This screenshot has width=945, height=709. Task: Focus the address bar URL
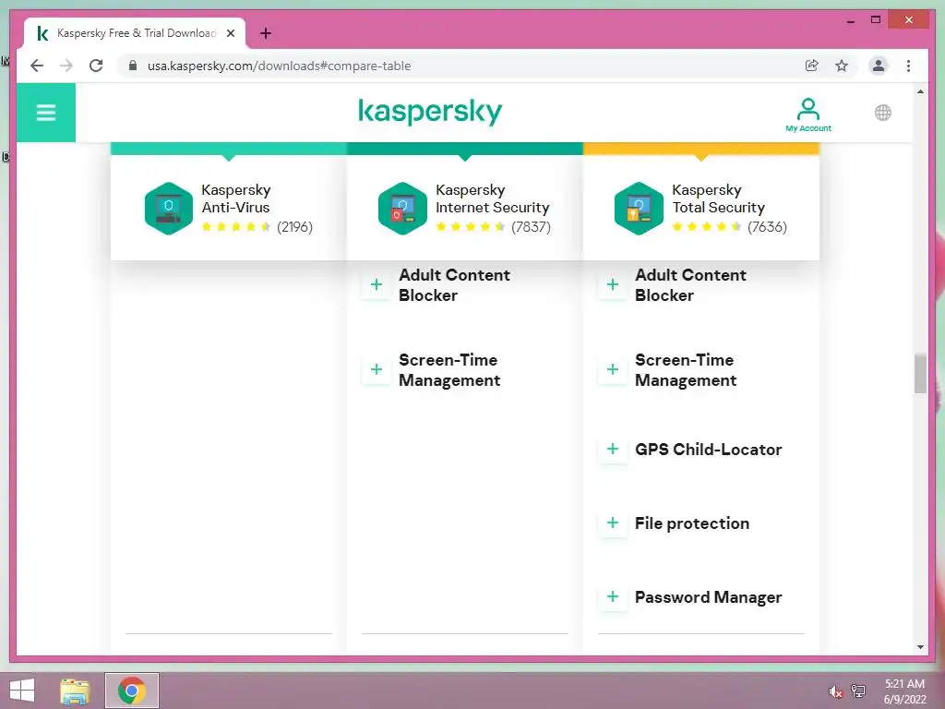(x=279, y=66)
